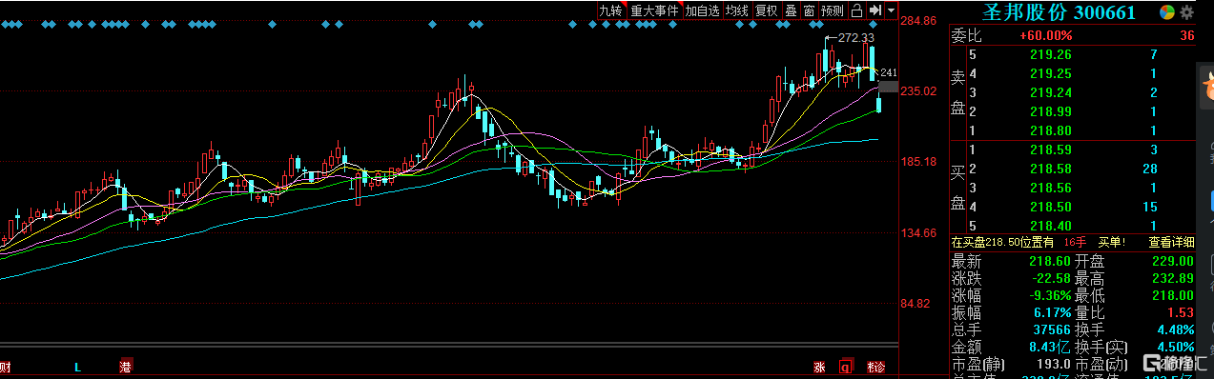Open 预测 forecast tool

pyautogui.click(x=833, y=10)
